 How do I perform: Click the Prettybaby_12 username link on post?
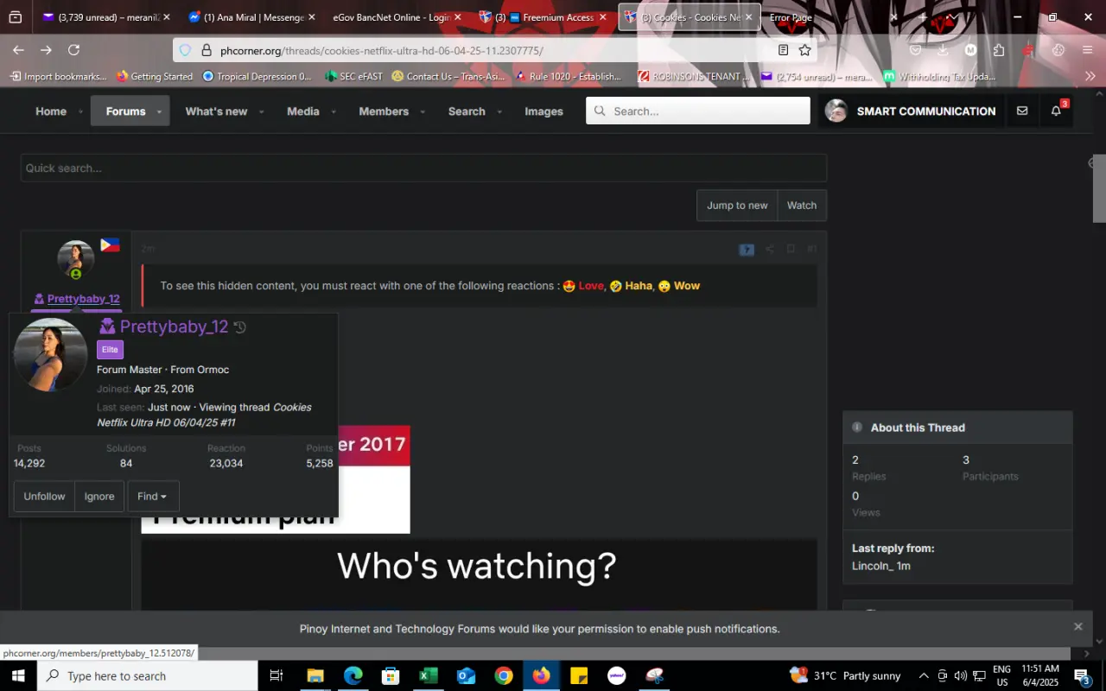tap(83, 299)
